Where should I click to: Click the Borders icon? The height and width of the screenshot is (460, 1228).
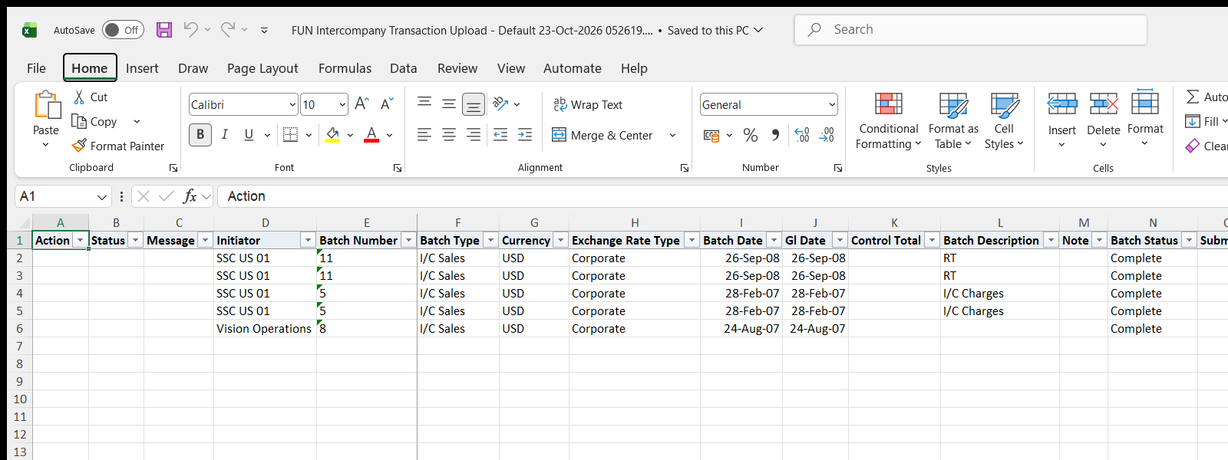click(290, 135)
